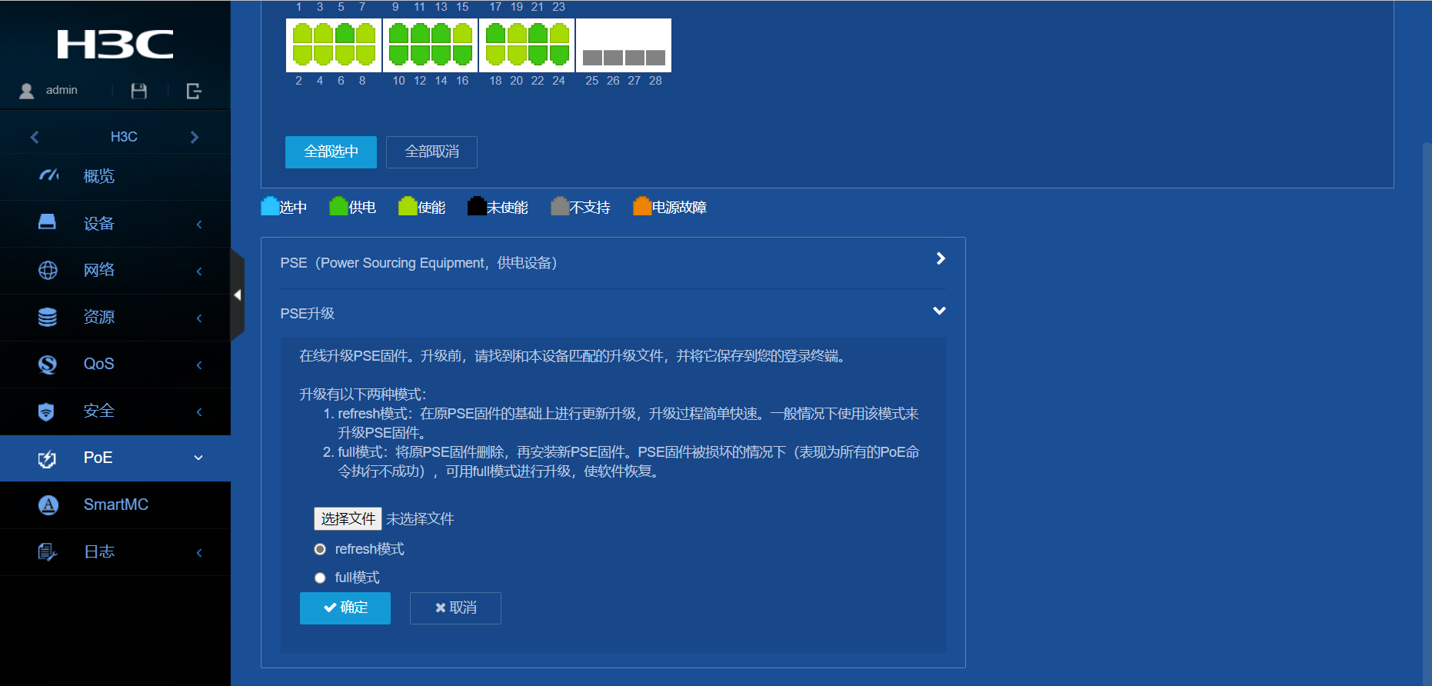
Task: Click the save configuration floppy icon
Action: [139, 91]
